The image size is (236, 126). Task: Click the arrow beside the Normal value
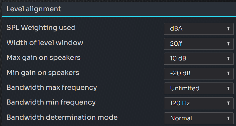tap(228, 118)
